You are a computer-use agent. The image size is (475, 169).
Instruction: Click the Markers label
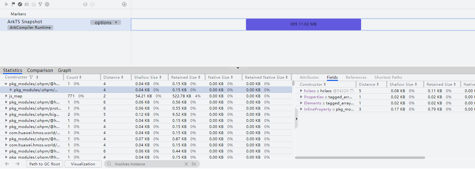[18, 14]
